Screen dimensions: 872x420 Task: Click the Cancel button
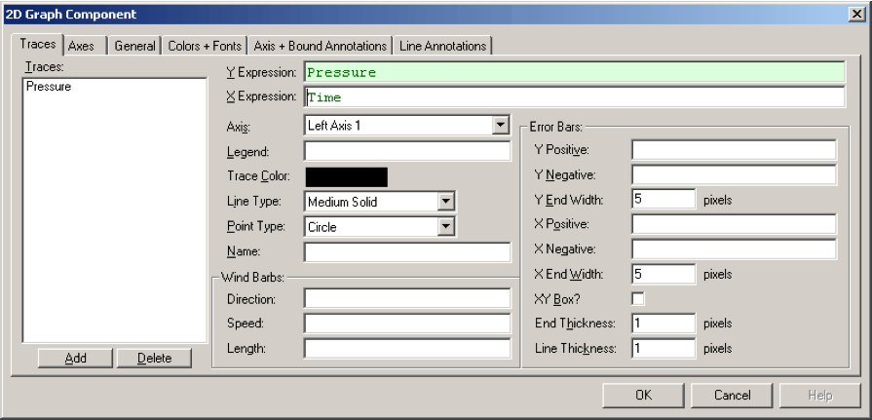(732, 395)
